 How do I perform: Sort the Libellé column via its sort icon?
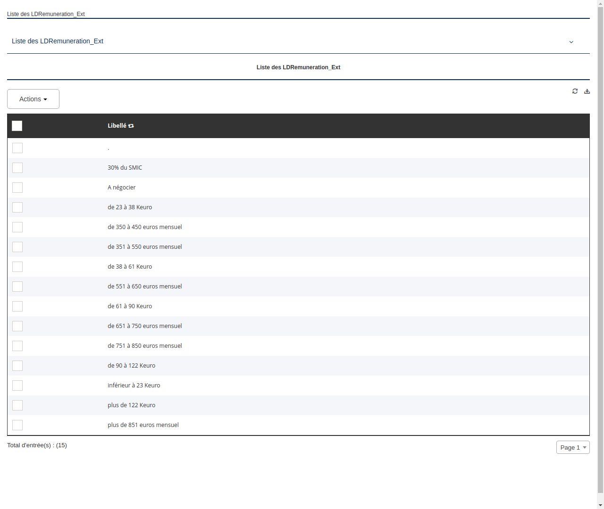[x=131, y=126]
